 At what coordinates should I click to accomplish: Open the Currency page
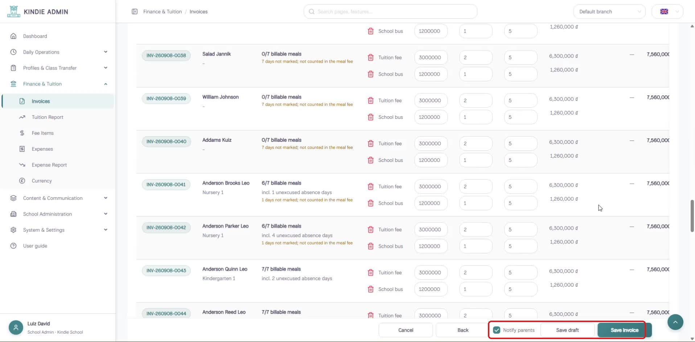pyautogui.click(x=58, y=181)
